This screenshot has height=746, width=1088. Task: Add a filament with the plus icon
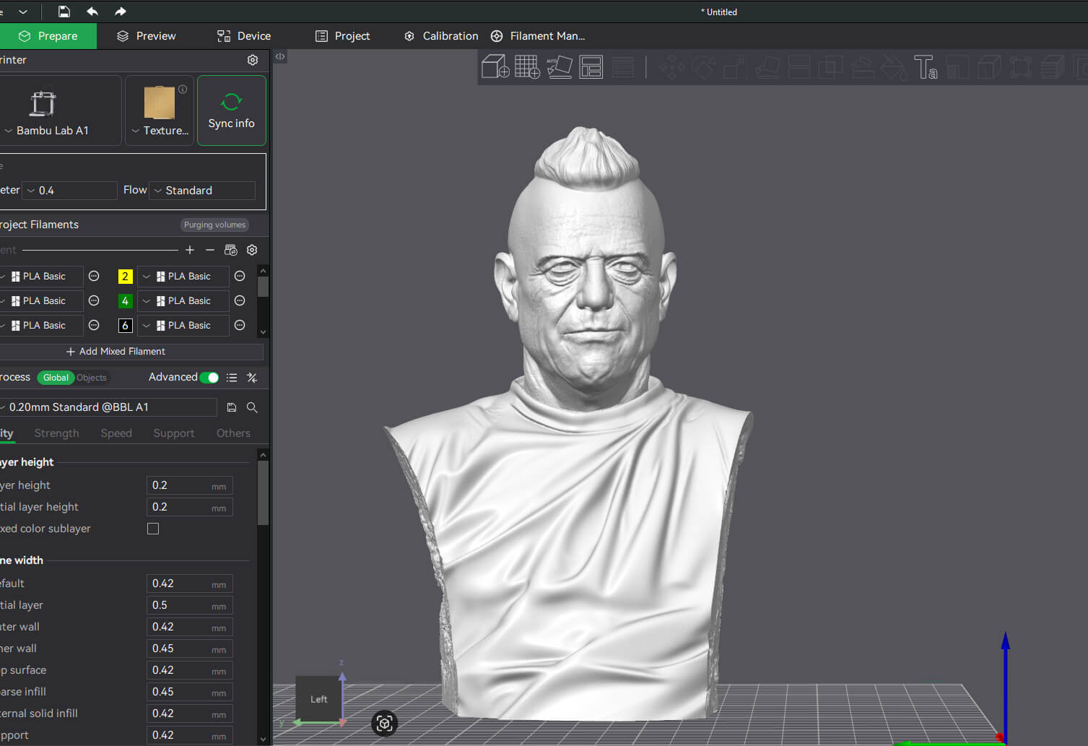coord(190,250)
